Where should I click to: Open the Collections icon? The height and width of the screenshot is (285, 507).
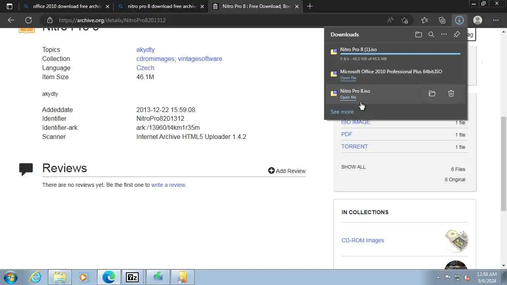pyautogui.click(x=442, y=20)
